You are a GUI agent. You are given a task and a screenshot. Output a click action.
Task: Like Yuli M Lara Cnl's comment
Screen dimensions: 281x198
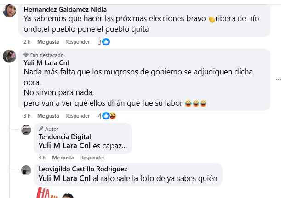48,116
